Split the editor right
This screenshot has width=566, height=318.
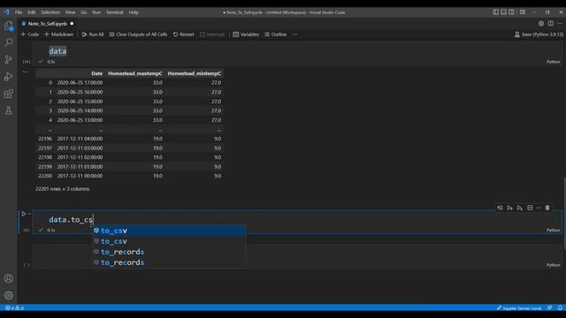(x=550, y=24)
